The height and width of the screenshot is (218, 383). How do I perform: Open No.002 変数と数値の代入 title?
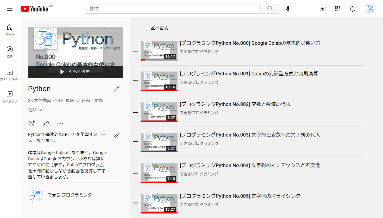point(235,104)
